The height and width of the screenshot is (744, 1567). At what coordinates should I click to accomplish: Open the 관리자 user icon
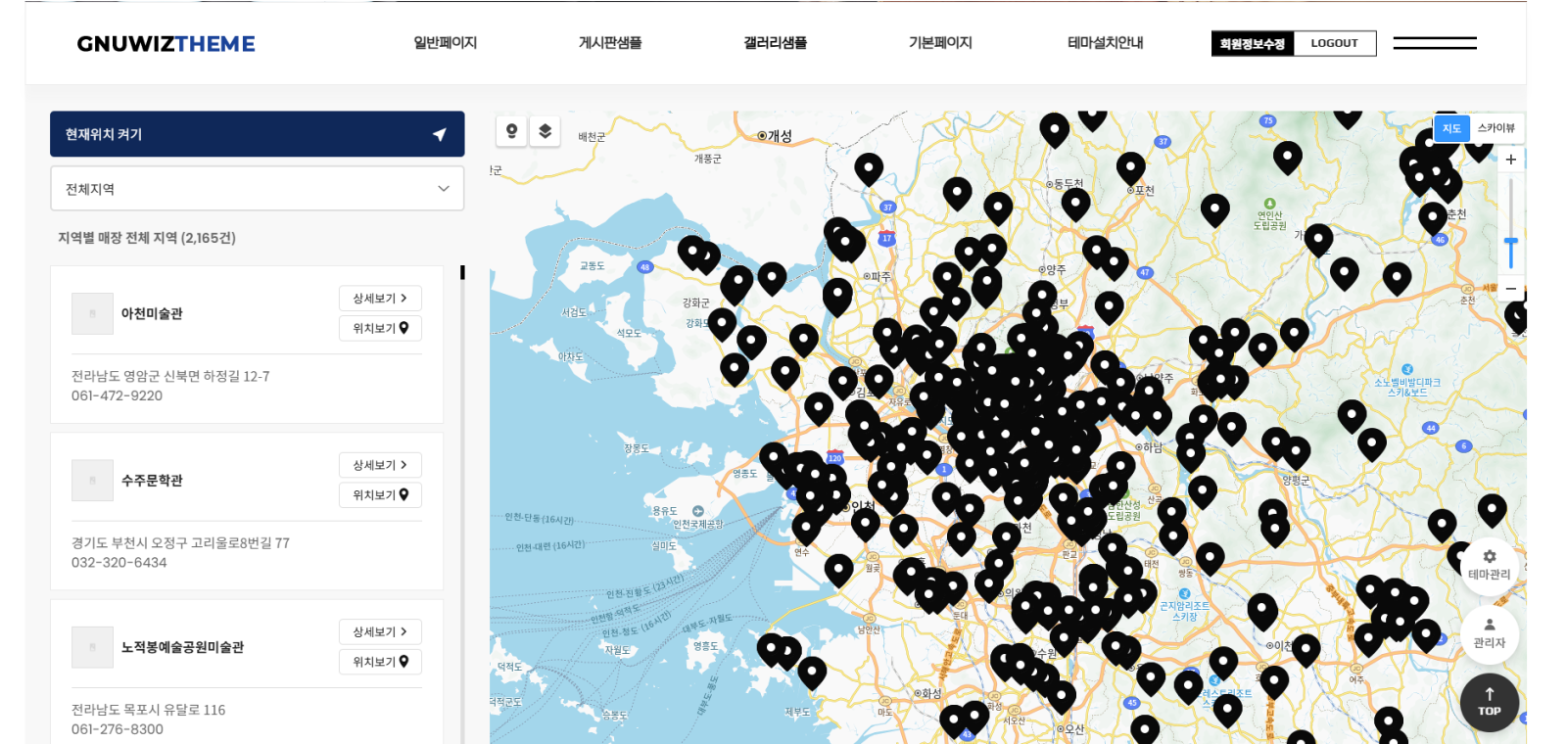tap(1489, 626)
